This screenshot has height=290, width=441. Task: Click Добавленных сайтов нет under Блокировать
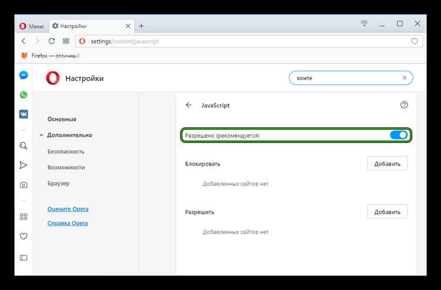coord(235,184)
